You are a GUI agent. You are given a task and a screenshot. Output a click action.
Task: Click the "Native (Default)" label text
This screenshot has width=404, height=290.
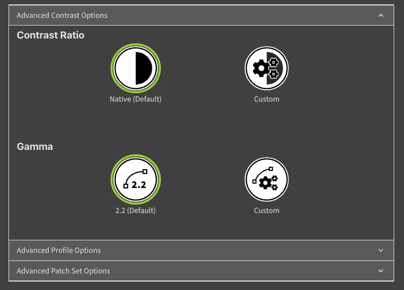click(135, 99)
